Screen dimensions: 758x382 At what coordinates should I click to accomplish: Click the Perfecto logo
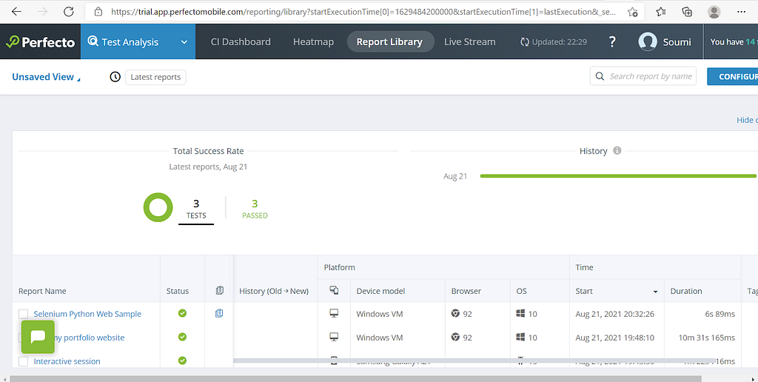tap(41, 42)
